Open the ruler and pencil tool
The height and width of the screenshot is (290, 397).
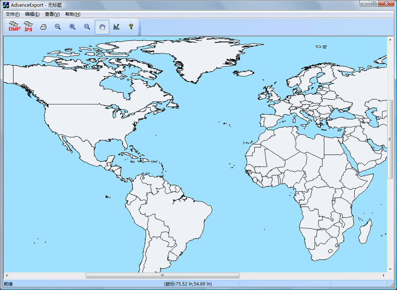(x=116, y=27)
